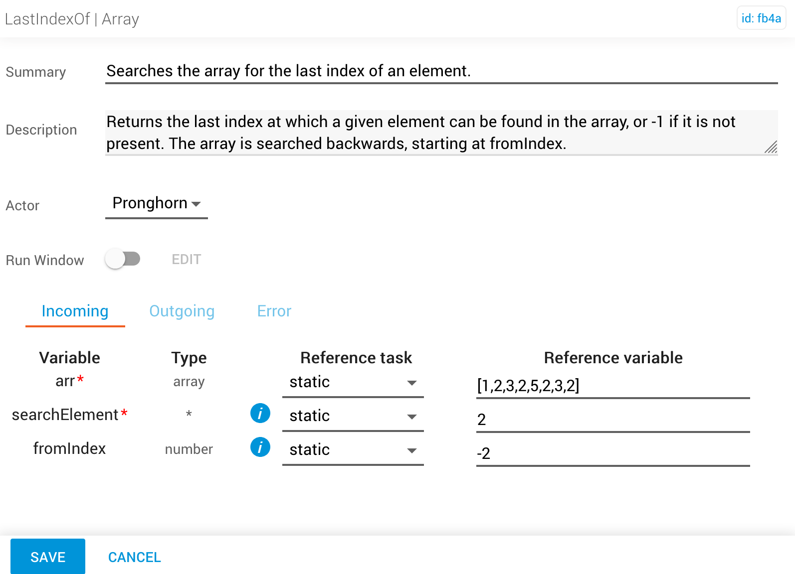795x574 pixels.
Task: Click the SAVE button
Action: pyautogui.click(x=48, y=557)
